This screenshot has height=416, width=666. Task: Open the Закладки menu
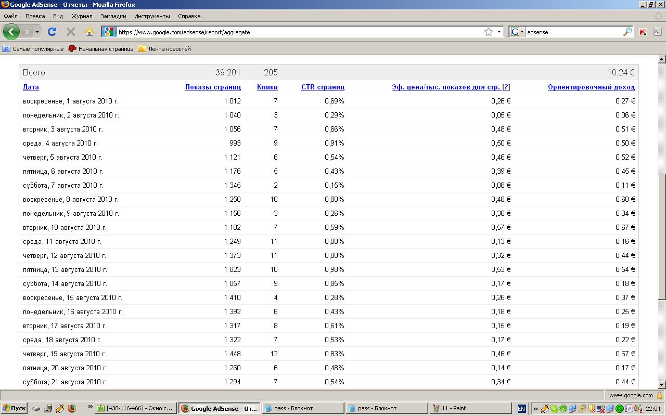pos(113,16)
